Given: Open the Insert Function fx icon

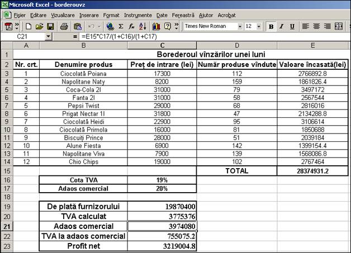Looking at the screenshot, I should [x=131, y=26].
